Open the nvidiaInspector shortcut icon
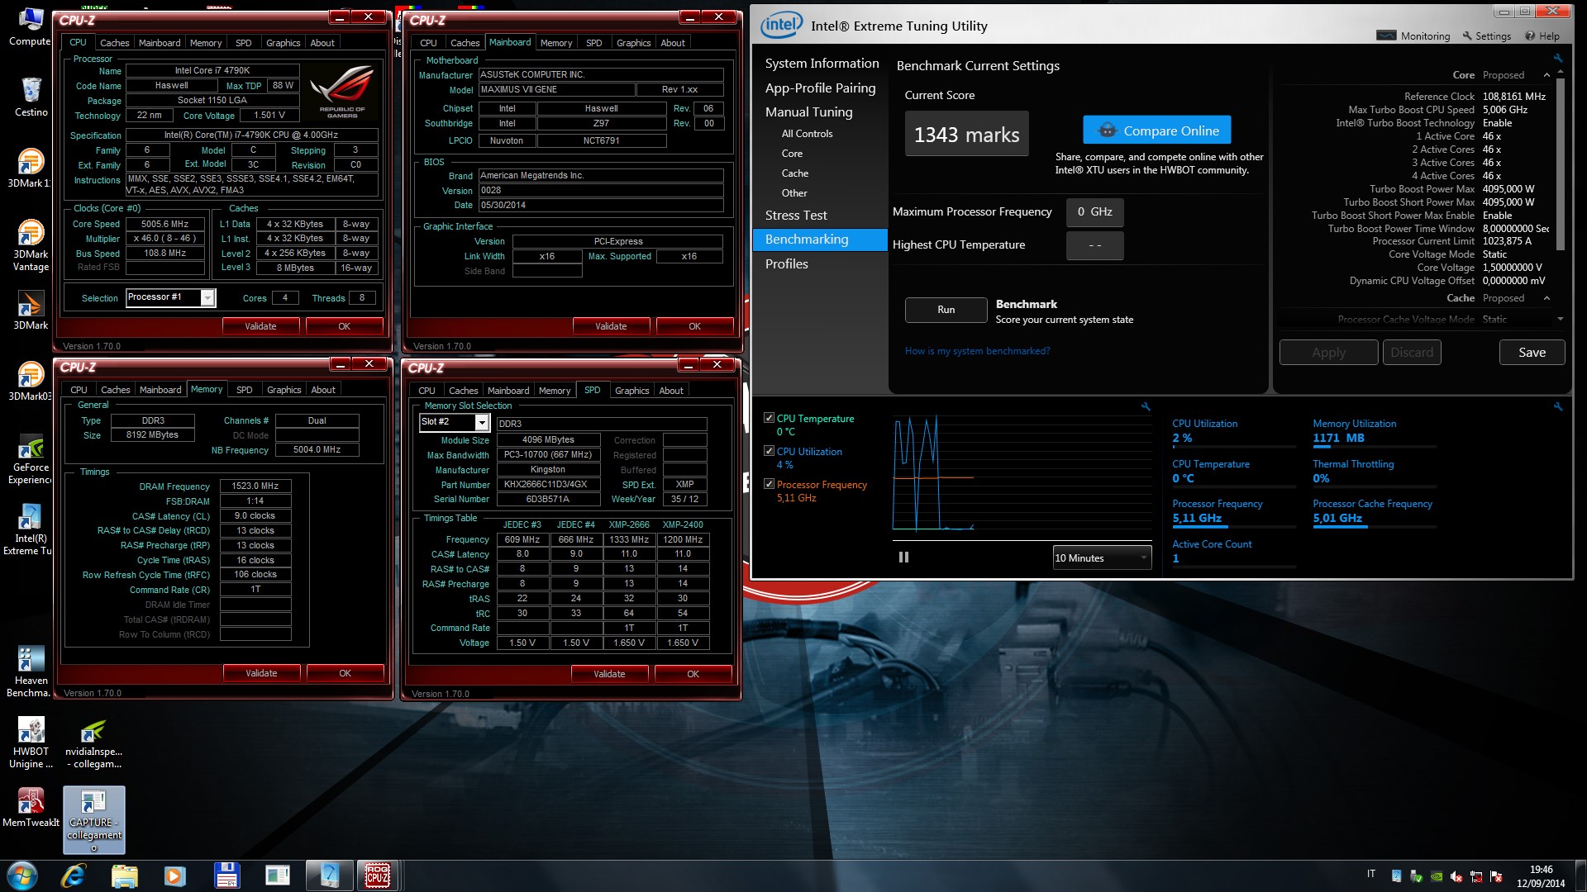 (x=93, y=743)
